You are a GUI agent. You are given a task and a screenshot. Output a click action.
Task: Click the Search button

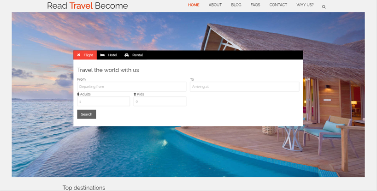point(87,114)
